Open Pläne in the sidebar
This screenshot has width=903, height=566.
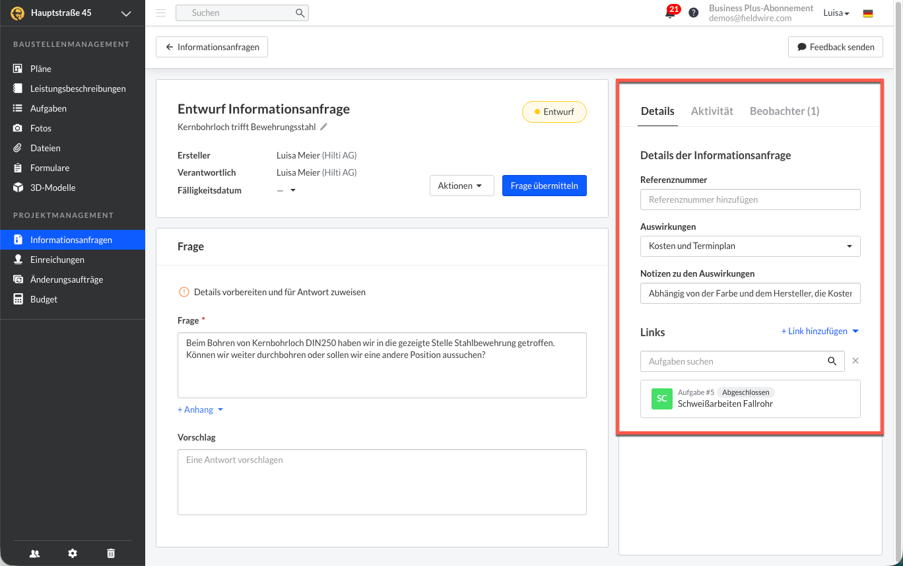[x=40, y=69]
